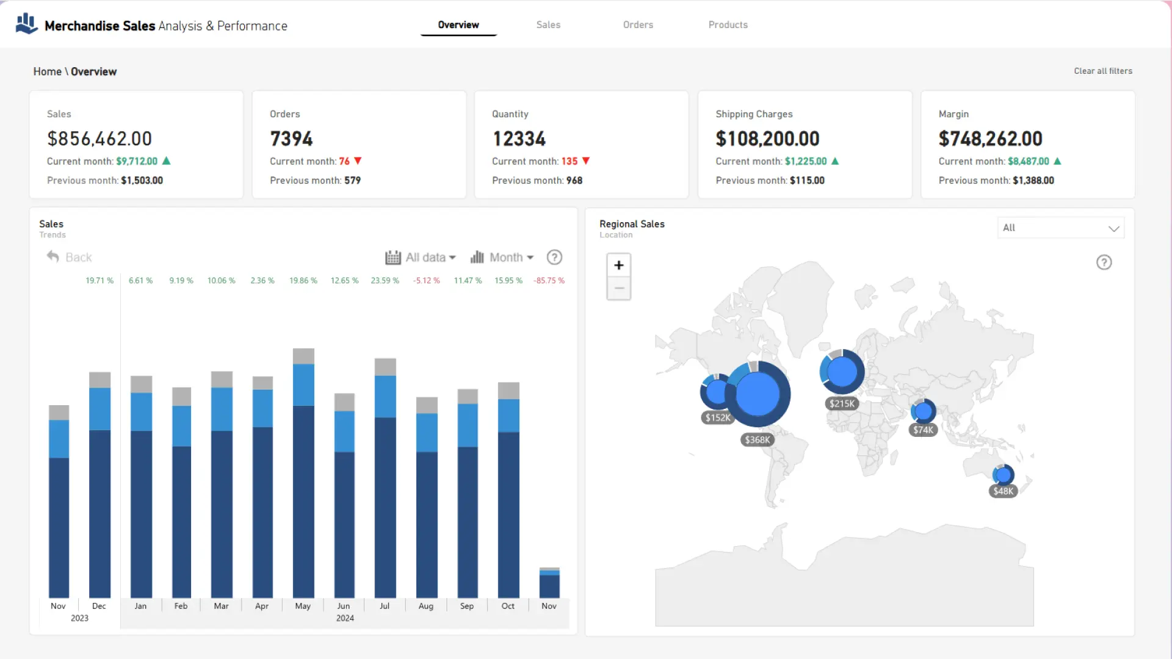
Task: Click the 968 previous month quantity
Action: [574, 181]
